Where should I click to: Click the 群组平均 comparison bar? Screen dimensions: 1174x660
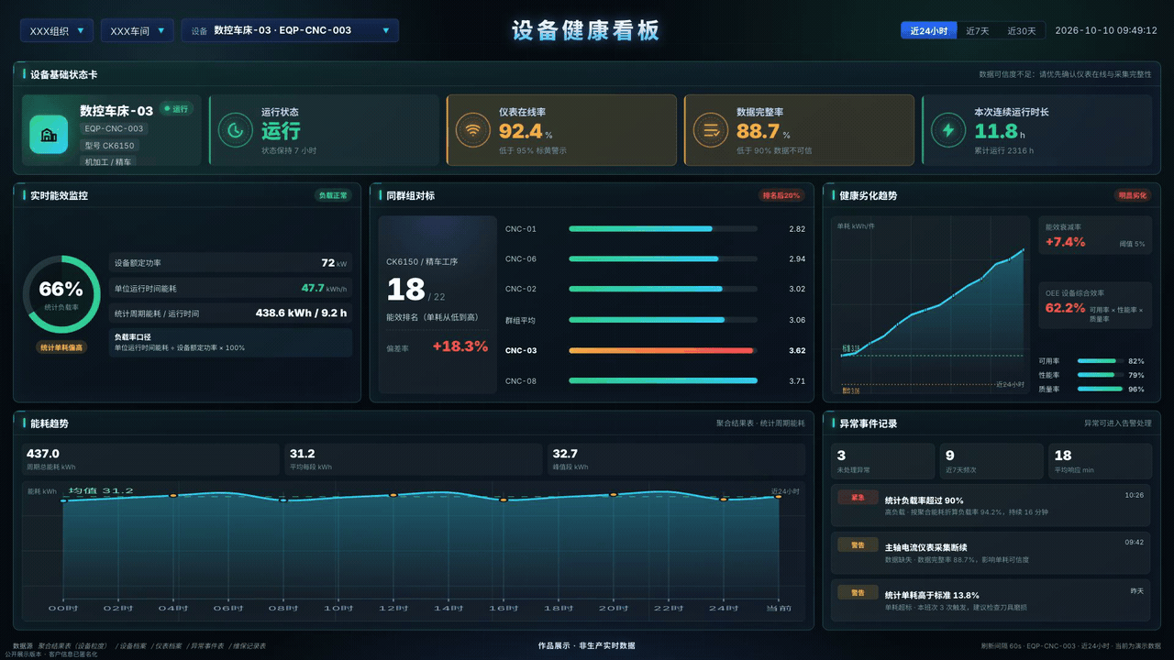point(663,320)
